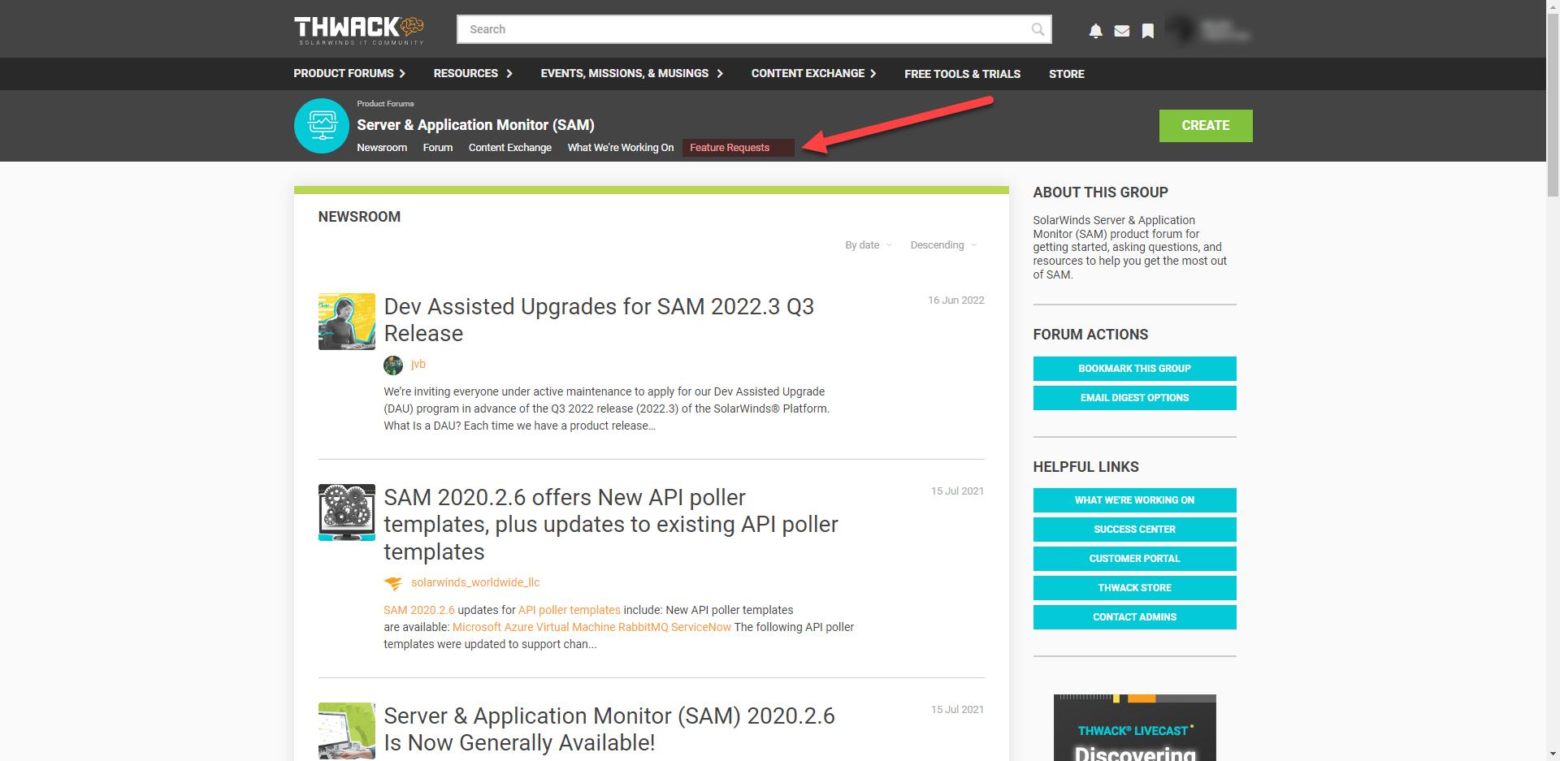Open the bookmarks icon in header
Viewport: 1560px width, 761px height.
click(x=1147, y=31)
